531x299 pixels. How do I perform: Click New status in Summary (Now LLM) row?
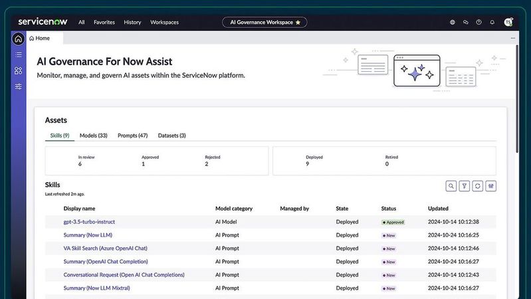(389, 236)
